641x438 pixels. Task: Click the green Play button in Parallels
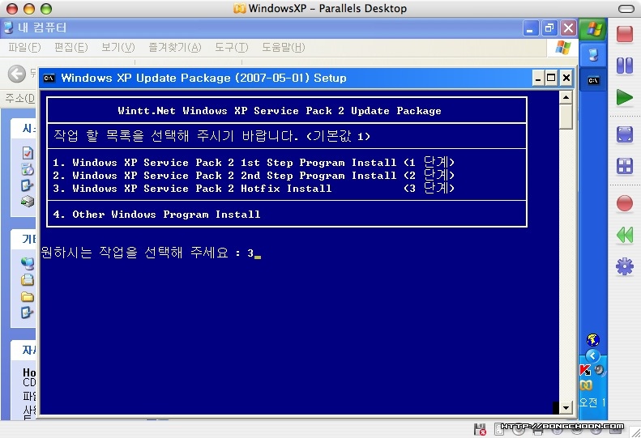(x=625, y=98)
